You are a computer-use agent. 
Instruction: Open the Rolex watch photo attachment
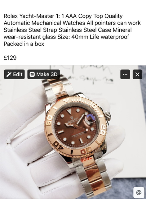pyautogui.click(x=73, y=132)
